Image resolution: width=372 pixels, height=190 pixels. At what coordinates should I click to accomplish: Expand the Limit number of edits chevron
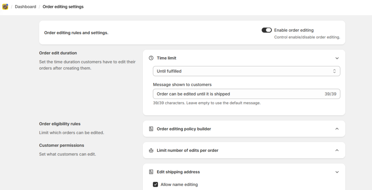click(337, 150)
